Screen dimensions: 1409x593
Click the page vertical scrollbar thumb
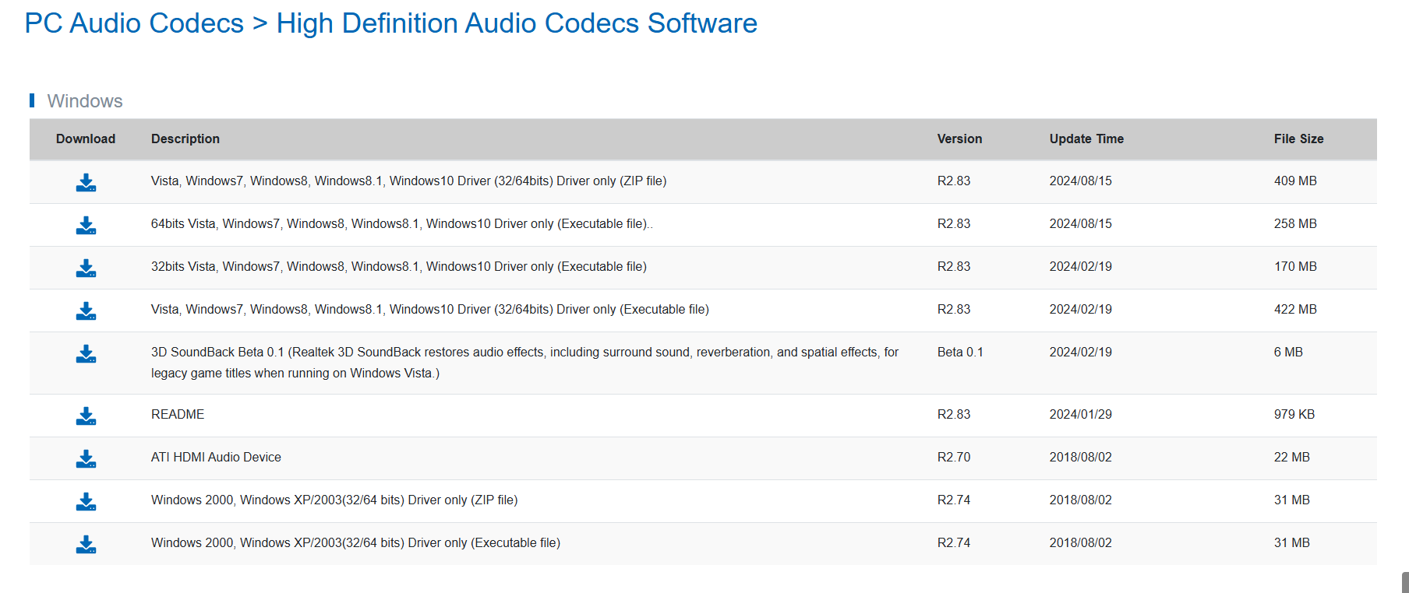[x=1405, y=583]
